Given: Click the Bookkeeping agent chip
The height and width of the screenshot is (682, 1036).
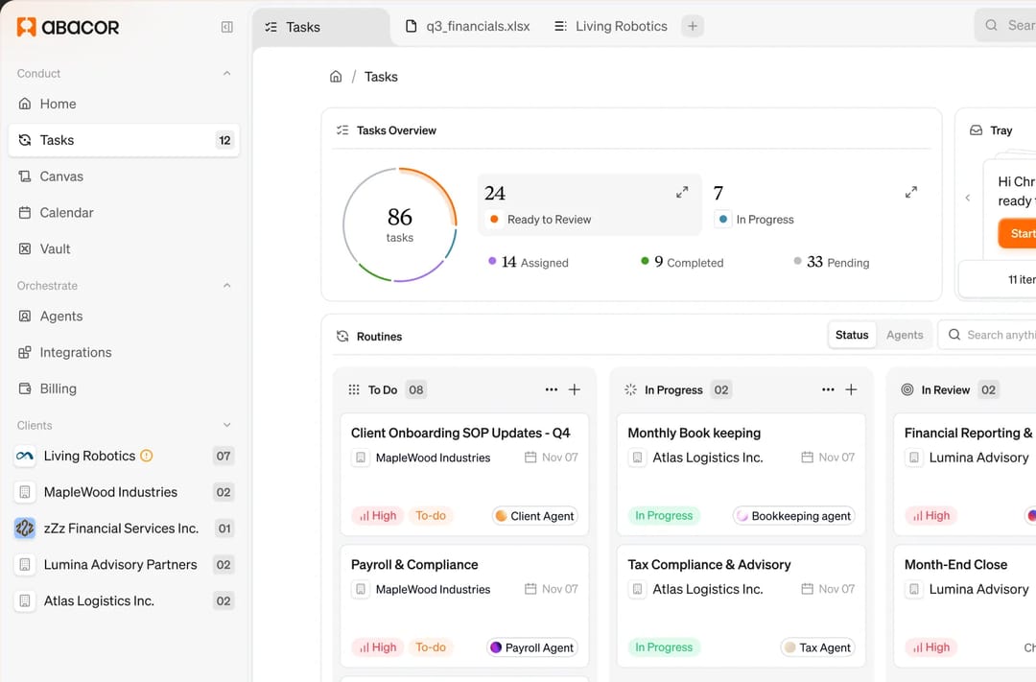Looking at the screenshot, I should pyautogui.click(x=793, y=515).
